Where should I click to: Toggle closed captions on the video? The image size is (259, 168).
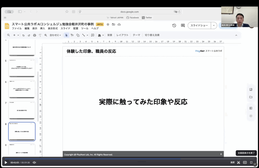point(244,162)
